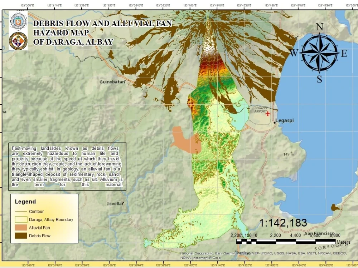Click the scale bar showing meters
The image size is (358, 268).
(x=285, y=240)
